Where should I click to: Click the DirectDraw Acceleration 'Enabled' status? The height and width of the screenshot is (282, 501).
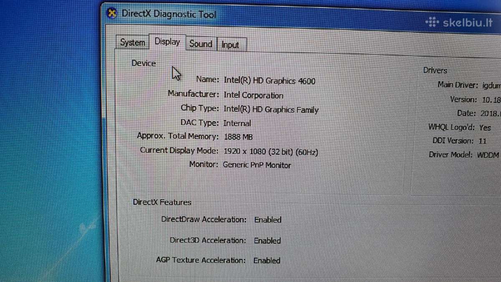268,220
